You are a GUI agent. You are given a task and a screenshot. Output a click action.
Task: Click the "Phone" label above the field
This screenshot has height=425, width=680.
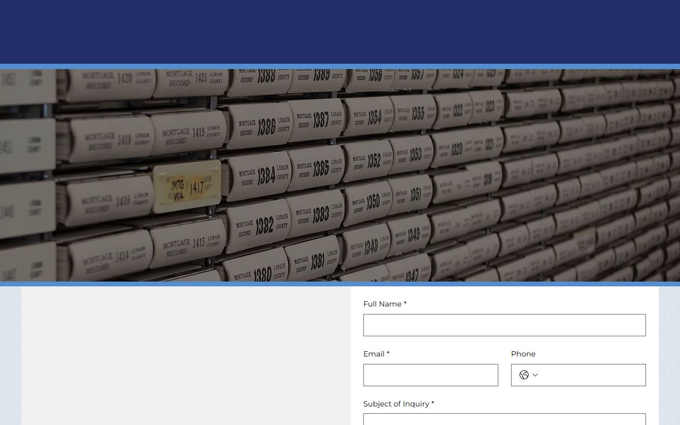[x=523, y=354]
